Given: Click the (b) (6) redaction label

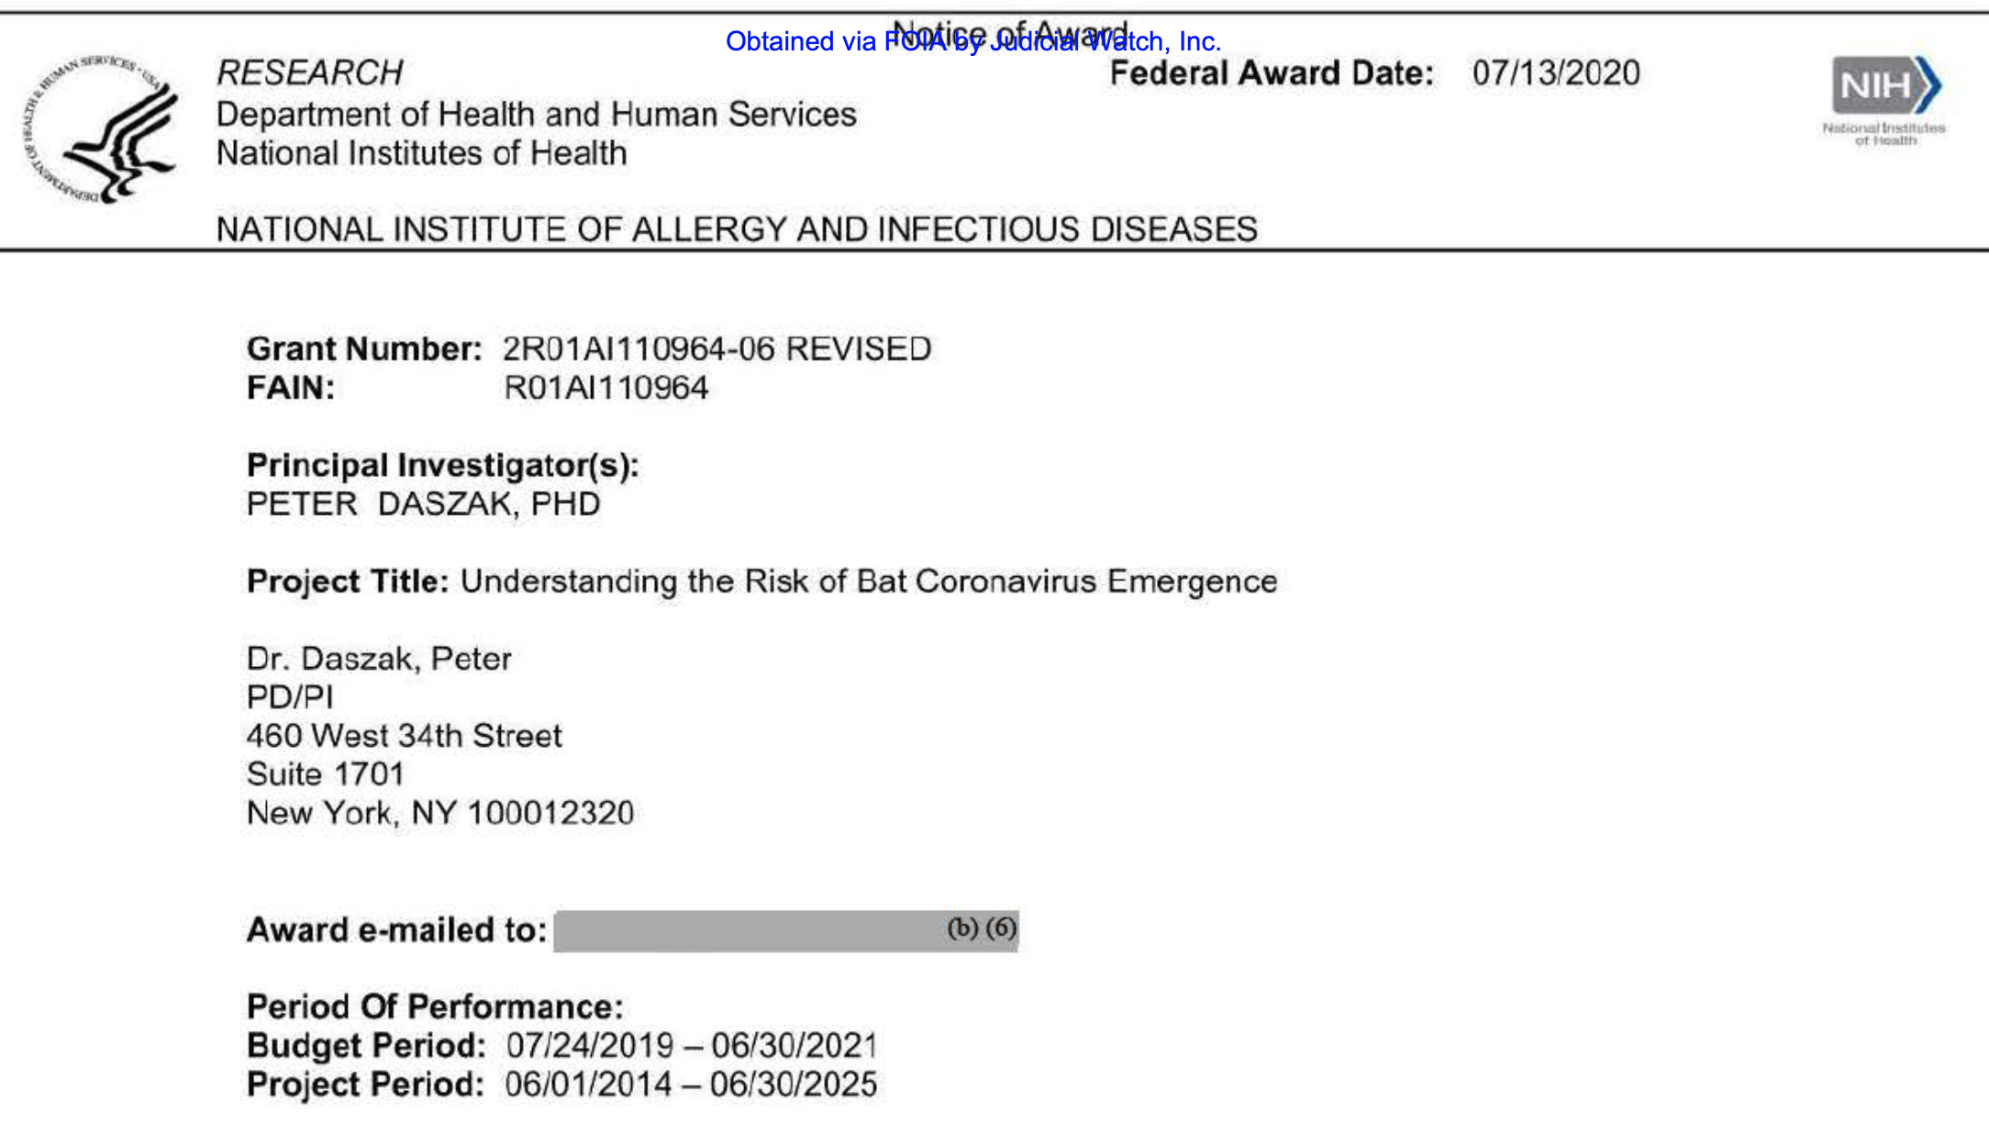Looking at the screenshot, I should point(982,928).
